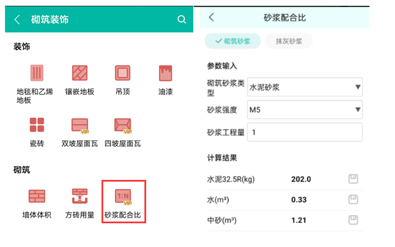Save the 中砂 result value
Image resolution: width=395 pixels, height=247 pixels.
(353, 220)
